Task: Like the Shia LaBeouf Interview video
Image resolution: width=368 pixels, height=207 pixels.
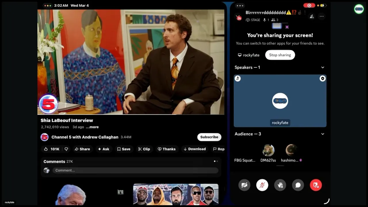Action: click(52, 149)
